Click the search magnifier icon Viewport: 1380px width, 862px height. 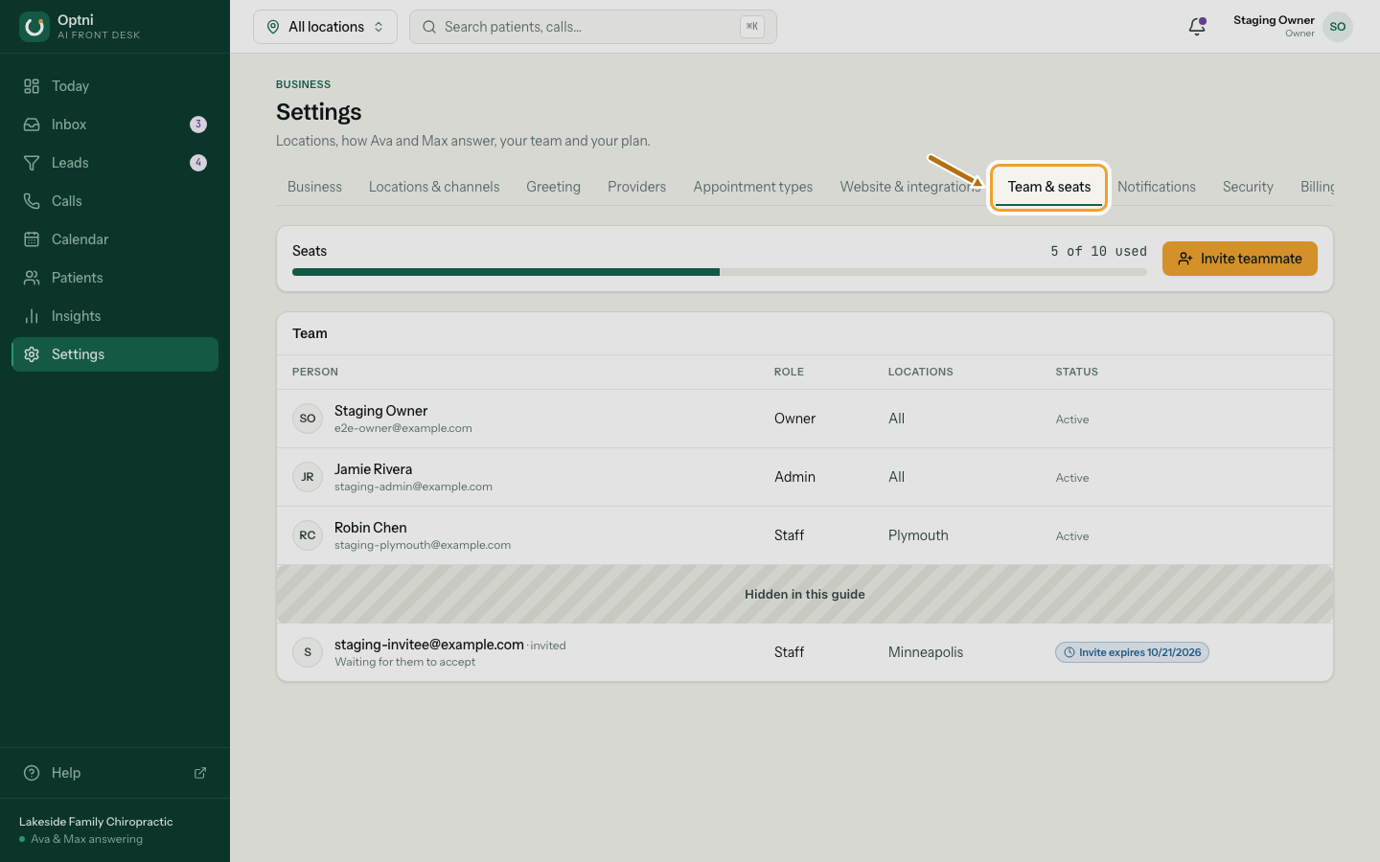click(429, 27)
